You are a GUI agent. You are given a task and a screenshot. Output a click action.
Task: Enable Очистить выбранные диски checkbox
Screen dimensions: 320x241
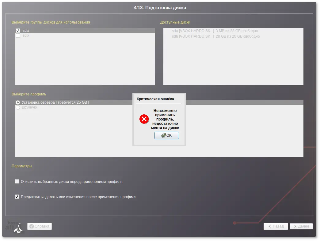17,181
